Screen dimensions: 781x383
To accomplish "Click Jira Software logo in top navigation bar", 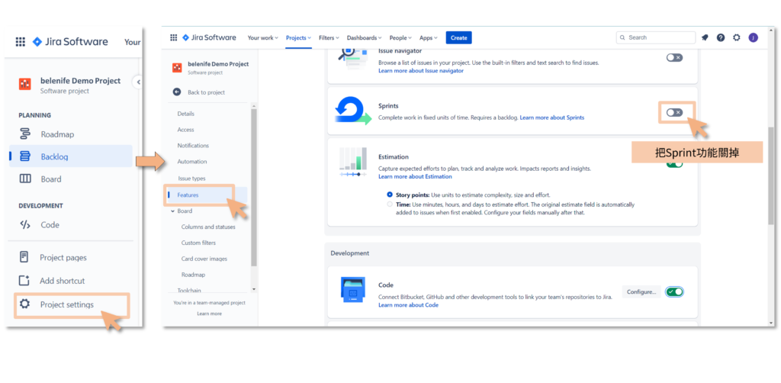I will pos(209,37).
